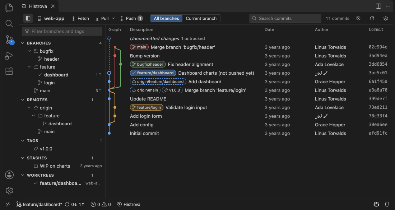The image size is (395, 210).
Task: Collapse the origin remote
Action: (62, 108)
